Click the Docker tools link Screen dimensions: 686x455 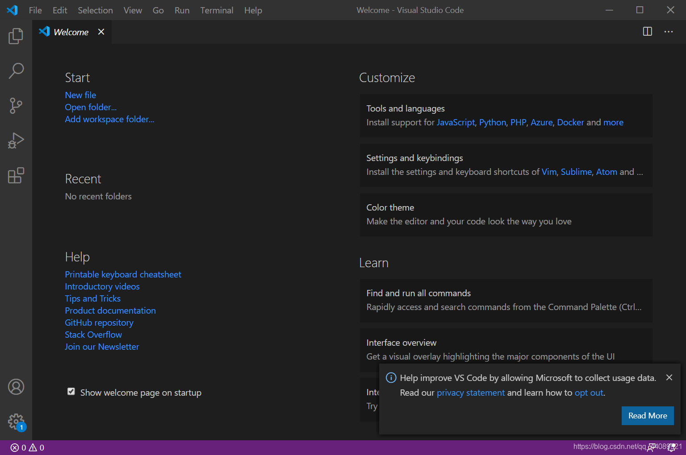point(570,122)
